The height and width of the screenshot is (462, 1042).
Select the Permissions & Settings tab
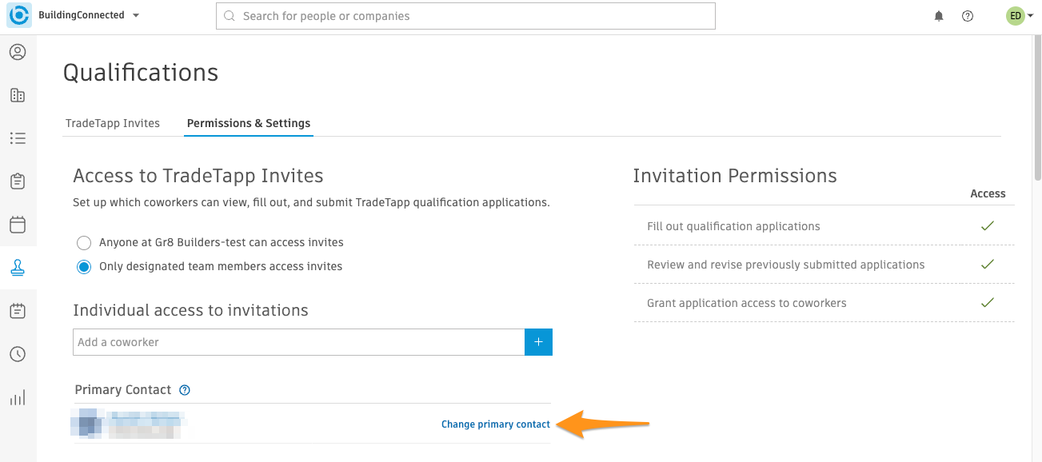[x=249, y=123]
